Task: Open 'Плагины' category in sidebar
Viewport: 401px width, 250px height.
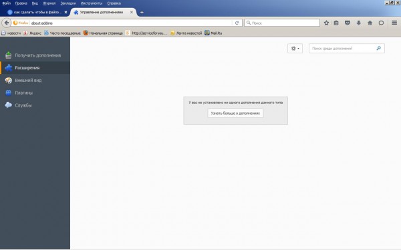Action: coord(35,93)
